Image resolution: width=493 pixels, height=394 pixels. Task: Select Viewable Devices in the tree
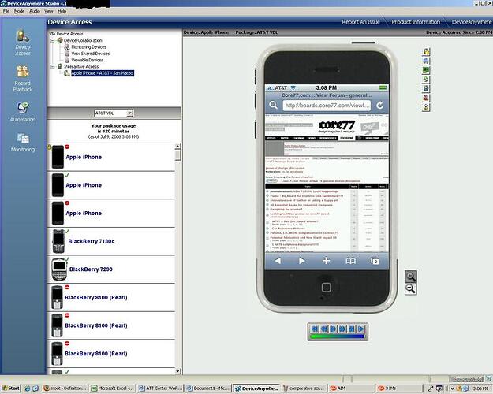pos(87,60)
